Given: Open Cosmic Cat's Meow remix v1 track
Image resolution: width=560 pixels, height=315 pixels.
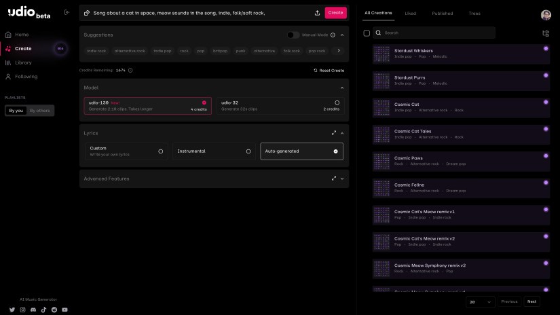Looking at the screenshot, I should click(461, 215).
